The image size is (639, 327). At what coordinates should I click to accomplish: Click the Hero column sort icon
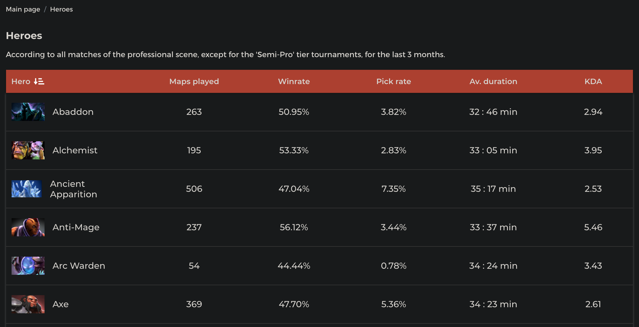coord(39,82)
